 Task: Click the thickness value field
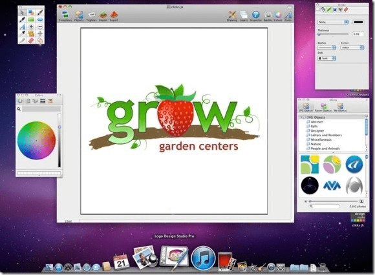pyautogui.click(x=358, y=34)
